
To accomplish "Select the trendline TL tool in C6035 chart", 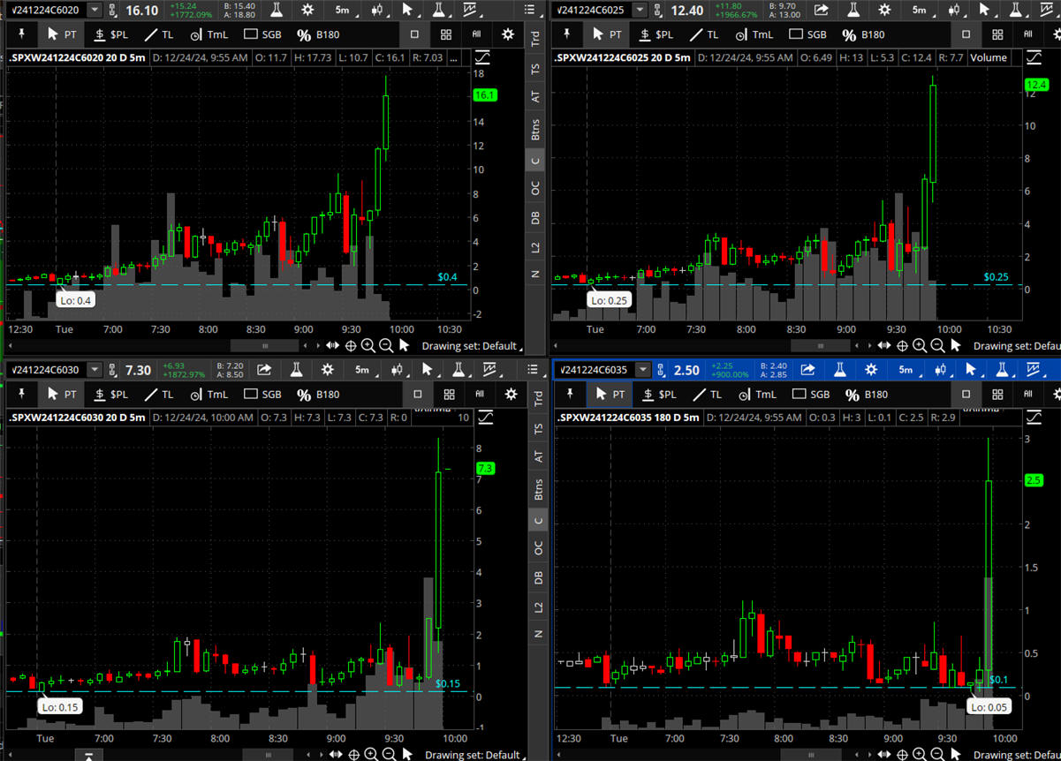I will click(x=704, y=395).
